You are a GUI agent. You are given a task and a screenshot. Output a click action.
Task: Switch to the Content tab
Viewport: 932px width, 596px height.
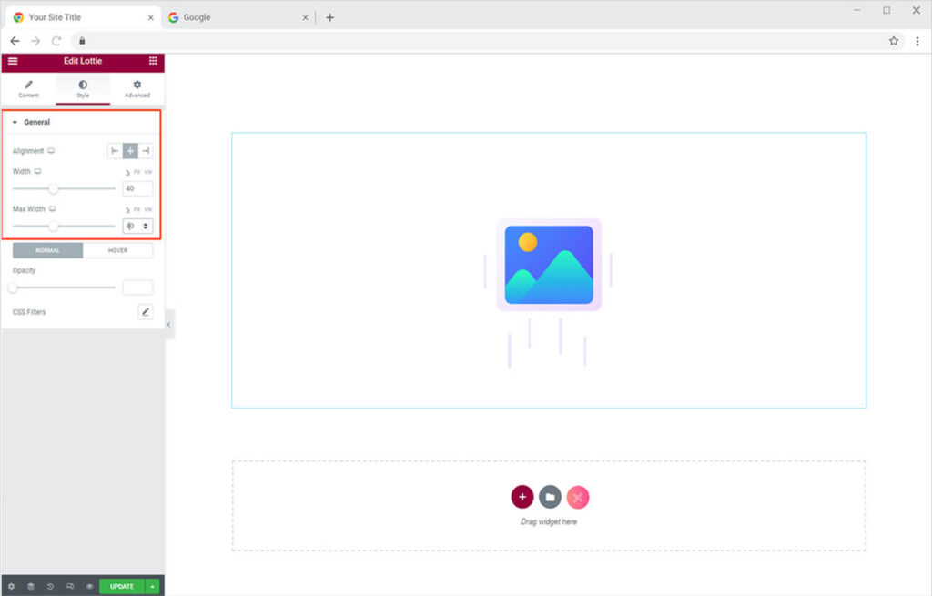[x=28, y=88]
